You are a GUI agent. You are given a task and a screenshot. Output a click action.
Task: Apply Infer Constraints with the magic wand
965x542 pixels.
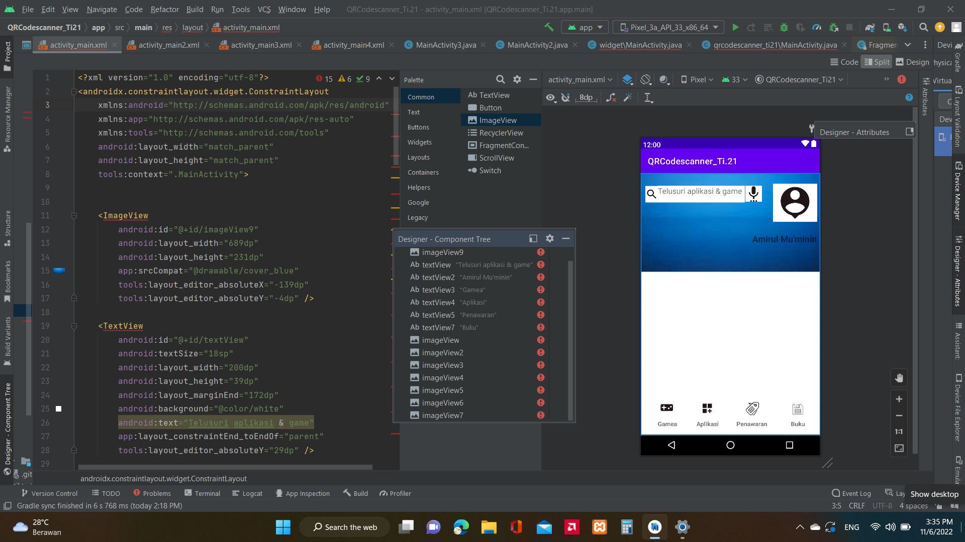click(x=628, y=98)
